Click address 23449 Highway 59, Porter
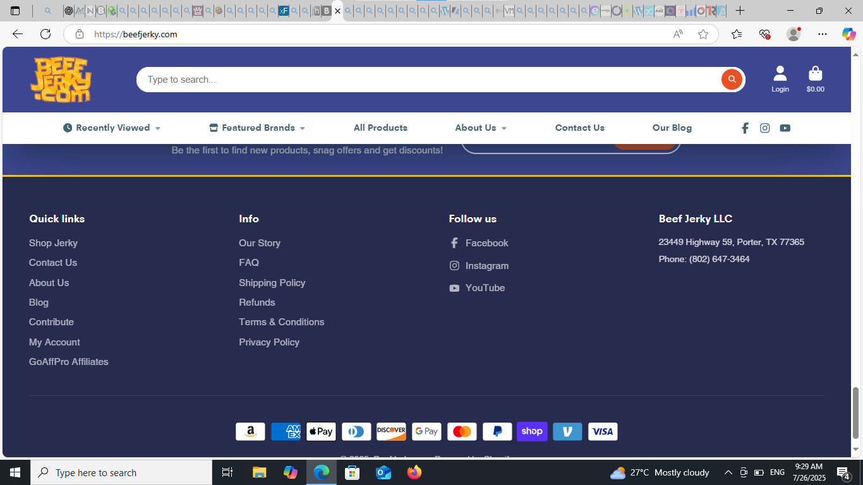The image size is (863, 485). 732,242
